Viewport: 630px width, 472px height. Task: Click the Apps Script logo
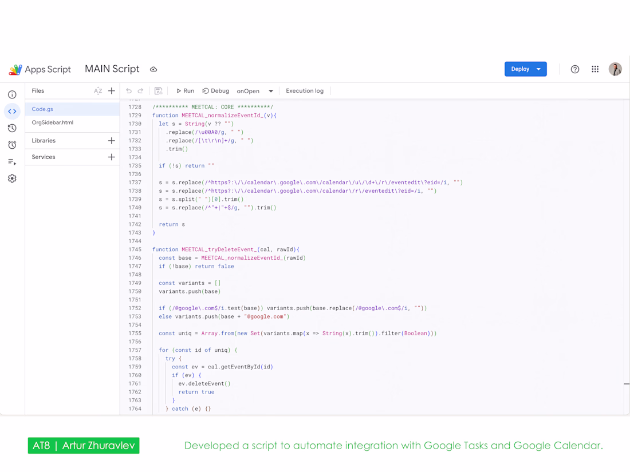(x=40, y=69)
